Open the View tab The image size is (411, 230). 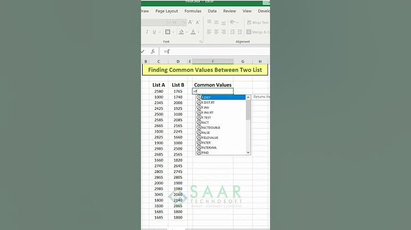[x=247, y=11]
